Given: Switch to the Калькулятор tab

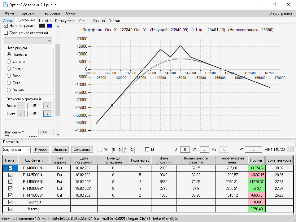Looking at the screenshot, I should tap(65, 20).
